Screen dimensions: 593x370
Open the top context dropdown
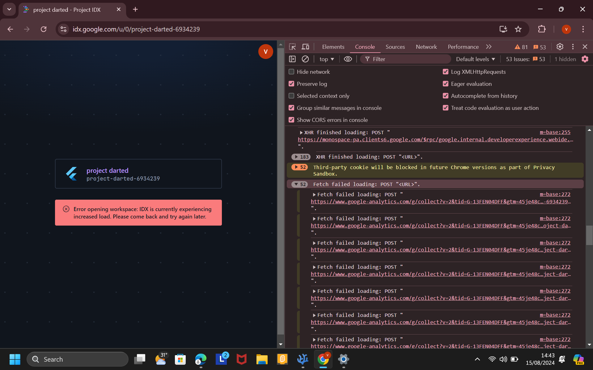327,59
